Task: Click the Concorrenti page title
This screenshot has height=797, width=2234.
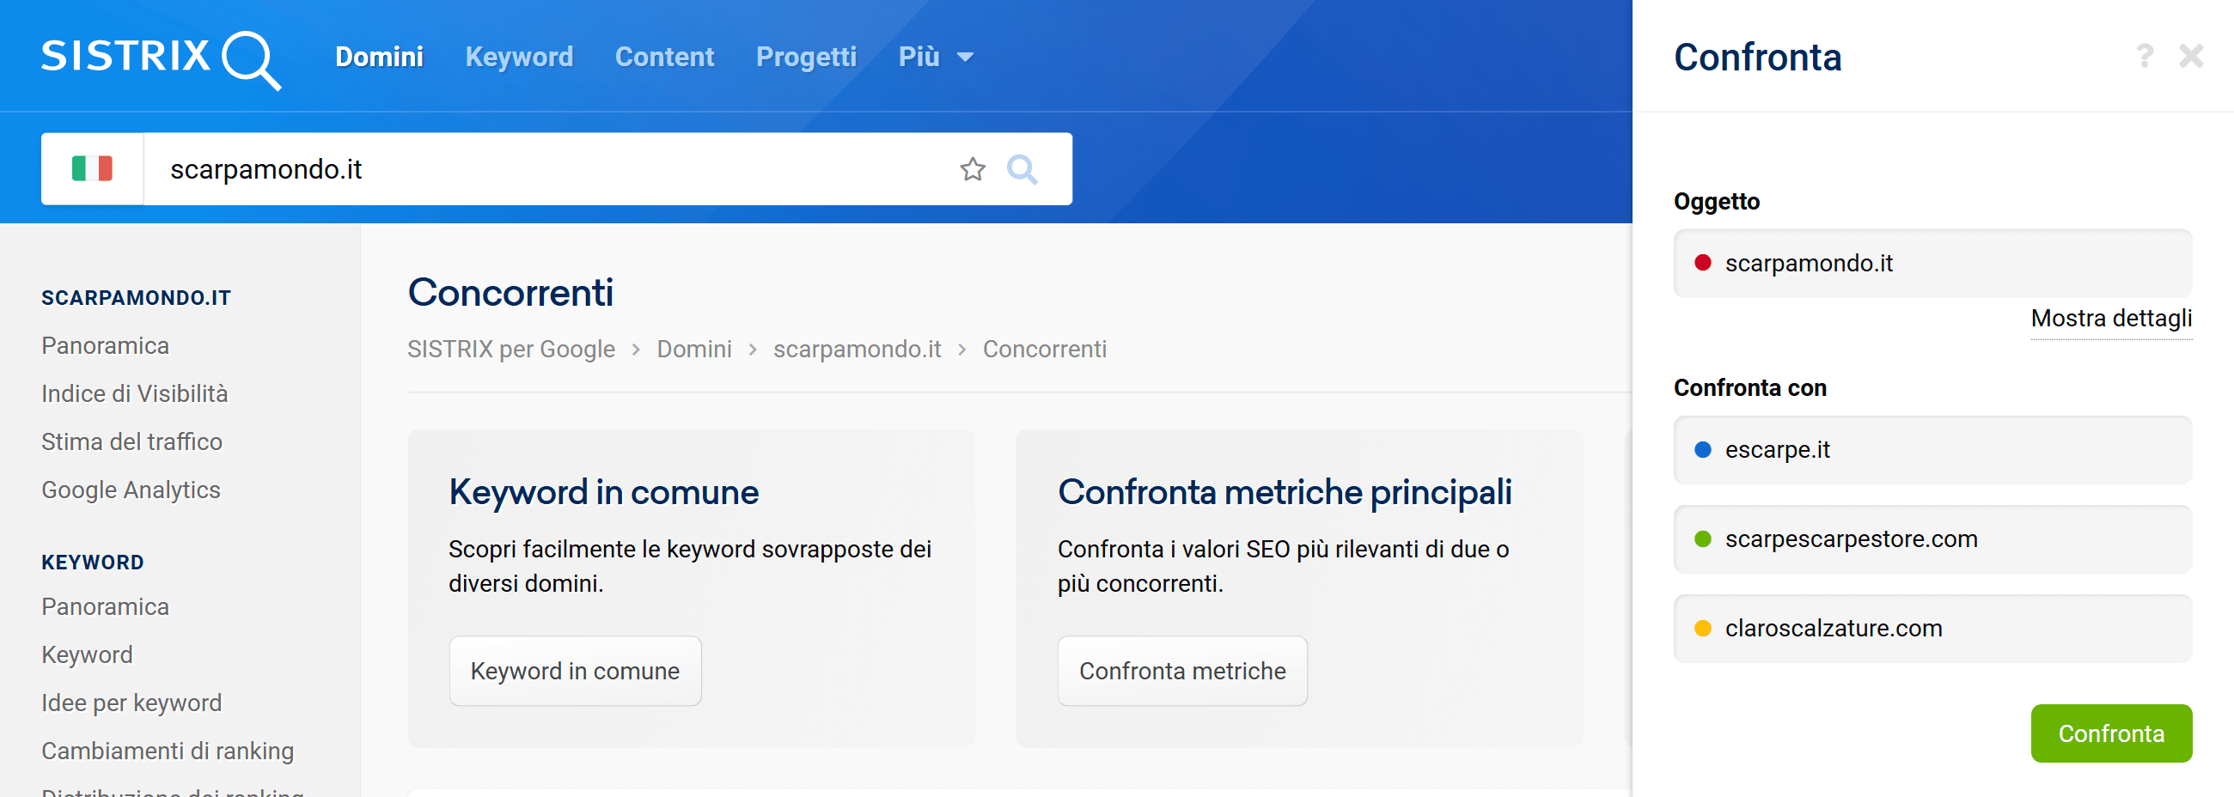Action: point(510,292)
